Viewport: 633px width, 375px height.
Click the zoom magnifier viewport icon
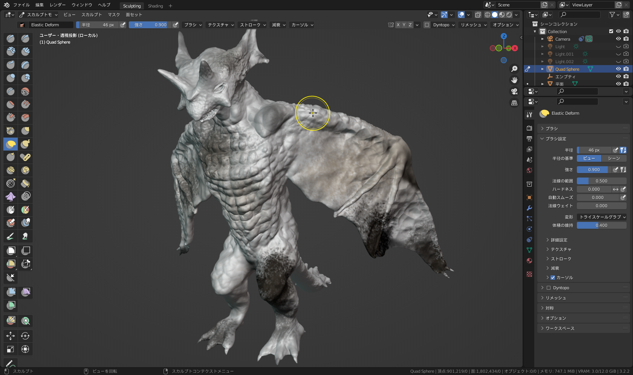[514, 69]
